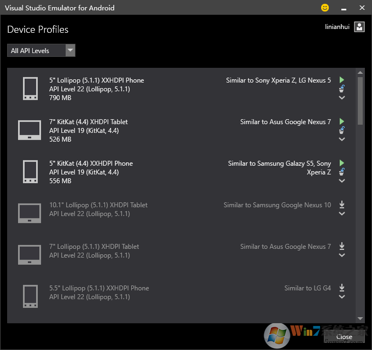Click the linianhui username link
Screen dimensions: 372x350
pyautogui.click(x=338, y=26)
